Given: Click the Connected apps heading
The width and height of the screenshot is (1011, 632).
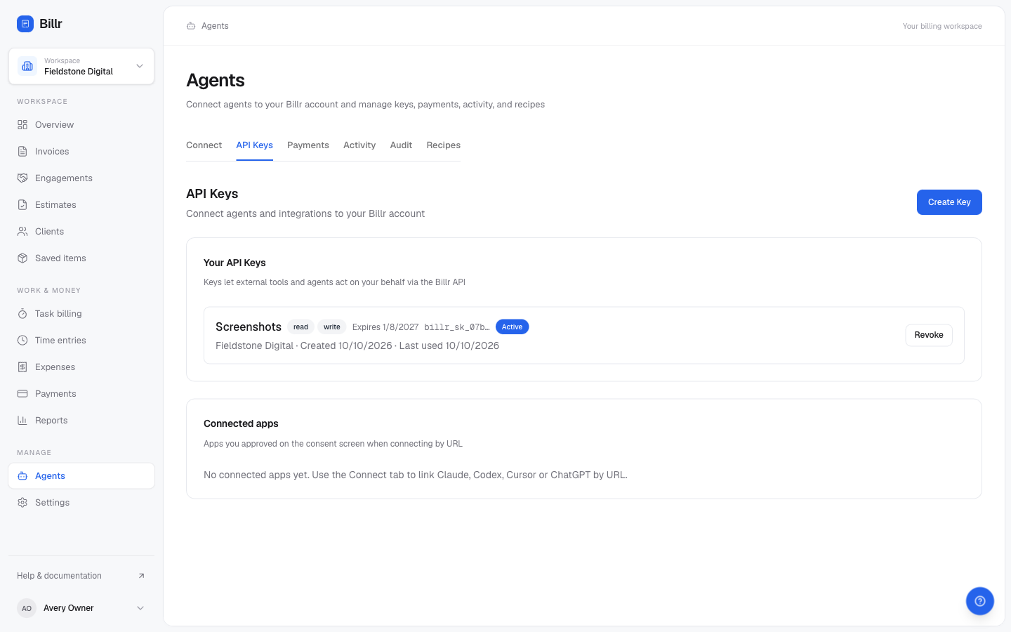Looking at the screenshot, I should coord(241,423).
